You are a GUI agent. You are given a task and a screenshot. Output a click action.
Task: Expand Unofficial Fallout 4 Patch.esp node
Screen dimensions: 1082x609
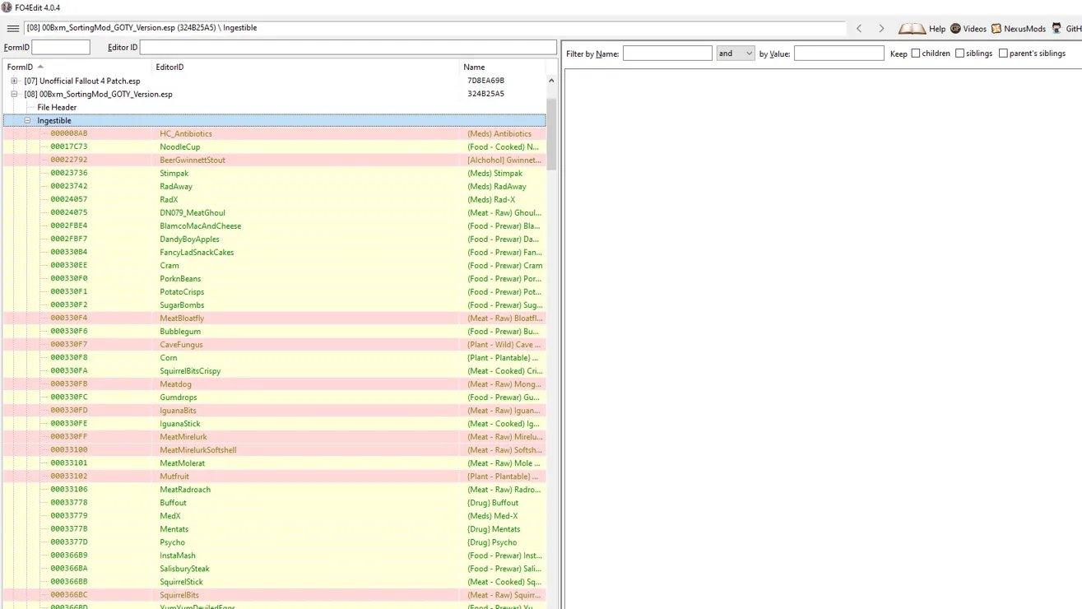14,81
